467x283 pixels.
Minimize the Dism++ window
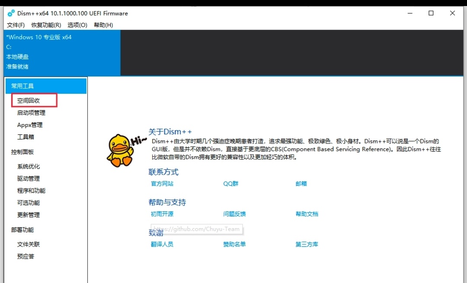point(410,13)
